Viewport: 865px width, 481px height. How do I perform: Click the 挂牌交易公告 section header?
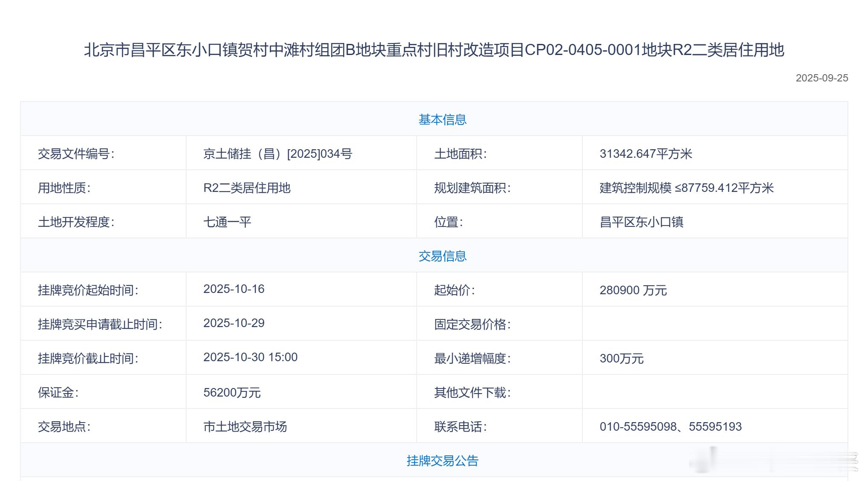[x=442, y=461]
